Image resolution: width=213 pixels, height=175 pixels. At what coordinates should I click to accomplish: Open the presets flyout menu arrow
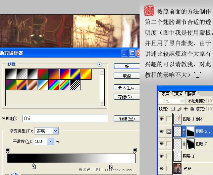point(100,64)
